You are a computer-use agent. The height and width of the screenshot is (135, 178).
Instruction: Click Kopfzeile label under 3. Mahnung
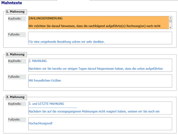[17, 104]
